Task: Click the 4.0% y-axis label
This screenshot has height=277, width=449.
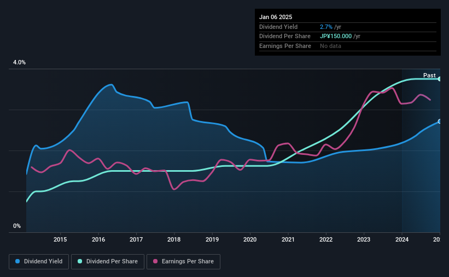Action: (19, 62)
